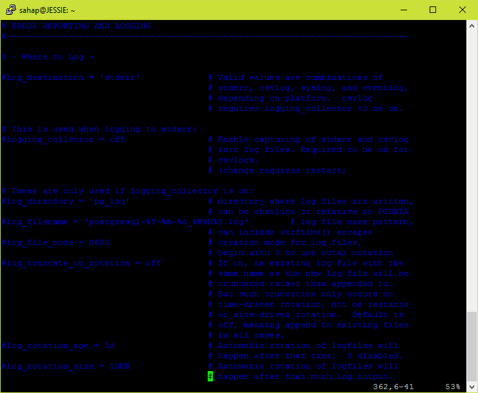Click the PuTTY icon in the title bar
Screen dimensions: 478x393
click(x=11, y=10)
